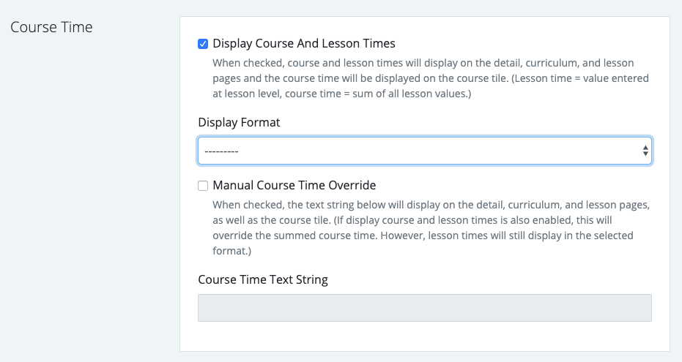Click the "override the summed course time" help line

(293, 235)
